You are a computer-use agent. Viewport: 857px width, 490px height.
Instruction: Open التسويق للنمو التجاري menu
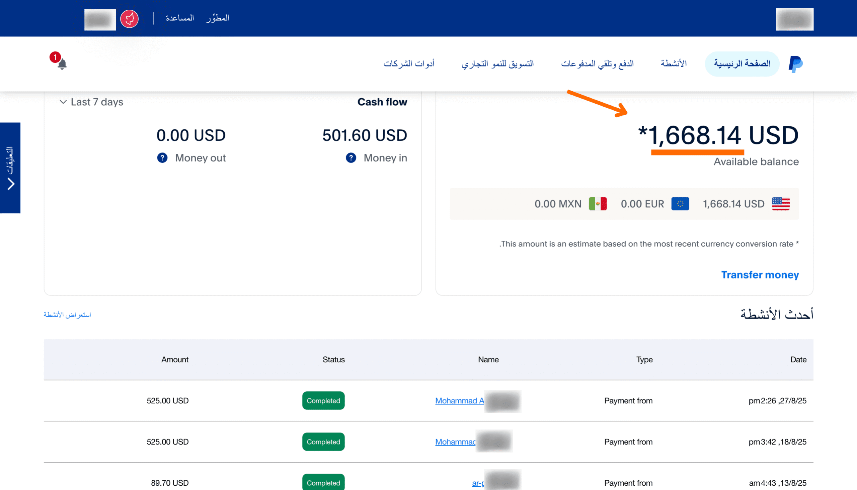tap(497, 64)
